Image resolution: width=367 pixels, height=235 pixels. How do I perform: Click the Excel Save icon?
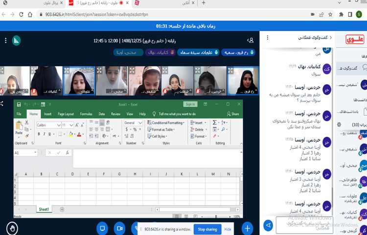[19, 105]
